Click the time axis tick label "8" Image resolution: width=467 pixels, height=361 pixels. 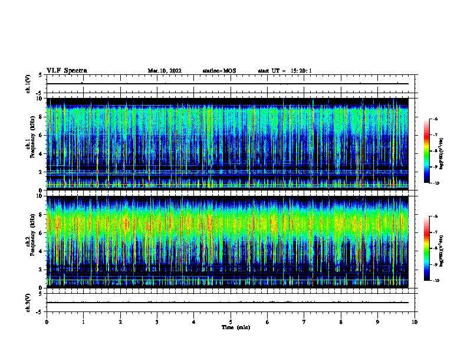click(341, 322)
